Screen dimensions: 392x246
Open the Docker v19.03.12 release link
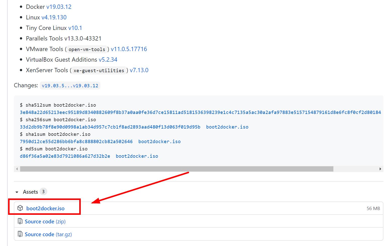[59, 7]
